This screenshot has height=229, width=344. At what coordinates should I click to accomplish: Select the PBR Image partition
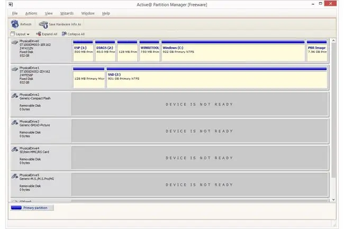317,51
